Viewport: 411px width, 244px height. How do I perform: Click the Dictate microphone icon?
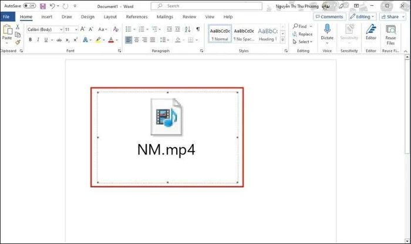pyautogui.click(x=327, y=29)
